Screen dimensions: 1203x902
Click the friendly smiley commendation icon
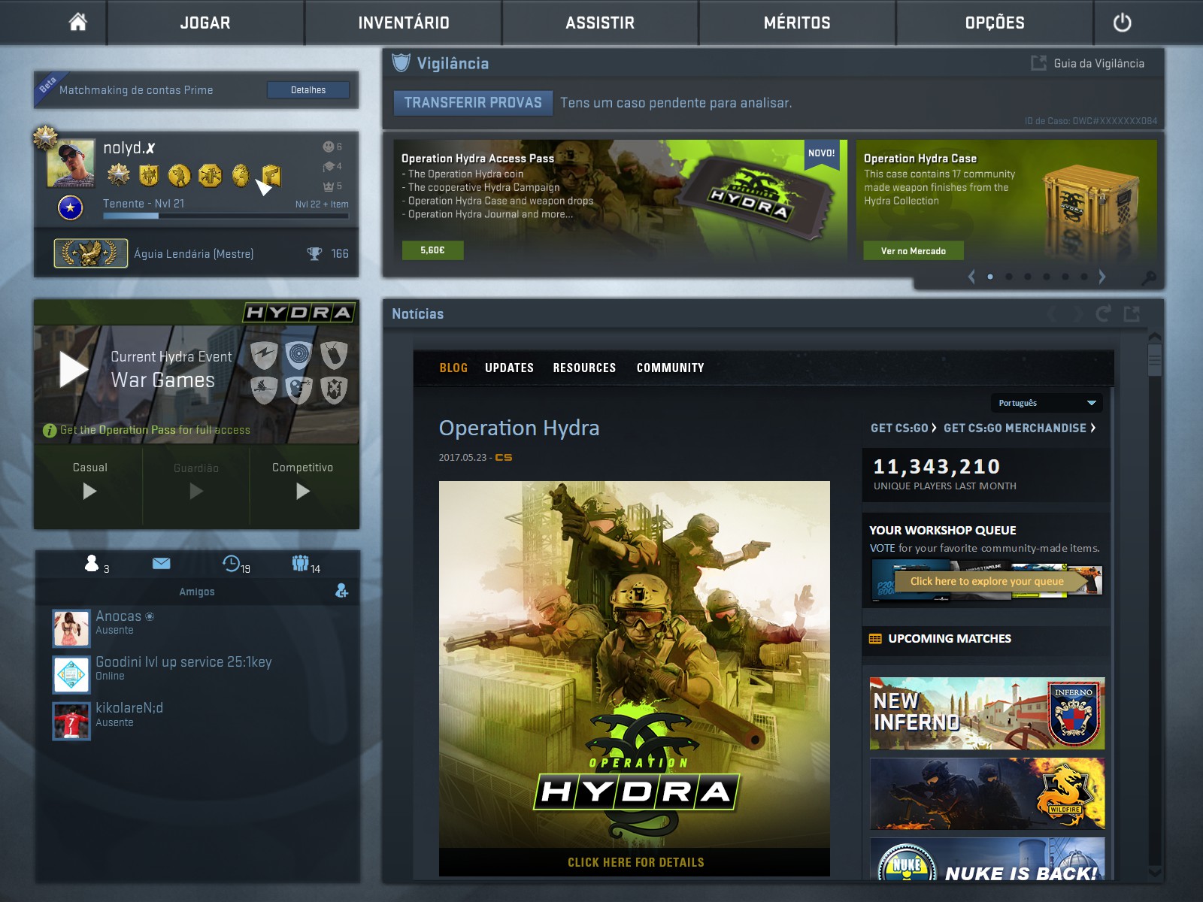328,147
